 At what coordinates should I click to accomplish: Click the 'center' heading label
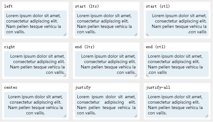tap(11, 87)
